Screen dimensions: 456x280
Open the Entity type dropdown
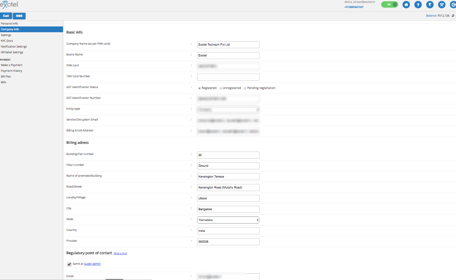point(228,110)
